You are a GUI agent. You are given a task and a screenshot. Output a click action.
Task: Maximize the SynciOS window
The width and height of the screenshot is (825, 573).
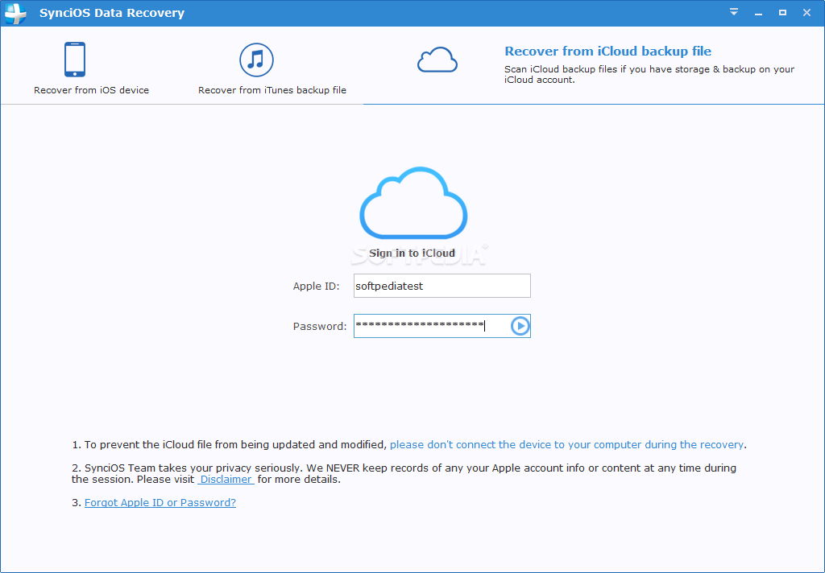tap(782, 13)
